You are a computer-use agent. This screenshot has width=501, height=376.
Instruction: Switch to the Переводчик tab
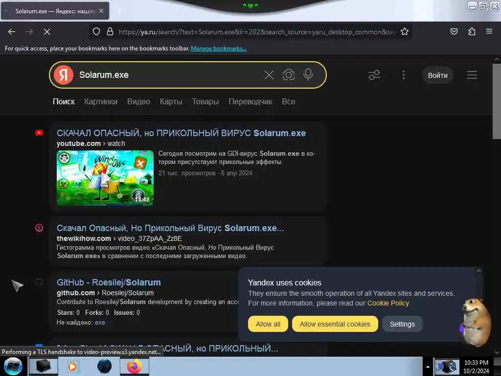click(x=250, y=102)
